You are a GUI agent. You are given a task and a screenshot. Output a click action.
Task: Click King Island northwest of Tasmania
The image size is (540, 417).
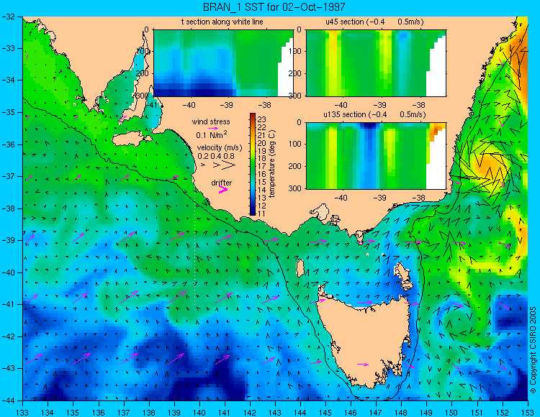[x=300, y=268]
